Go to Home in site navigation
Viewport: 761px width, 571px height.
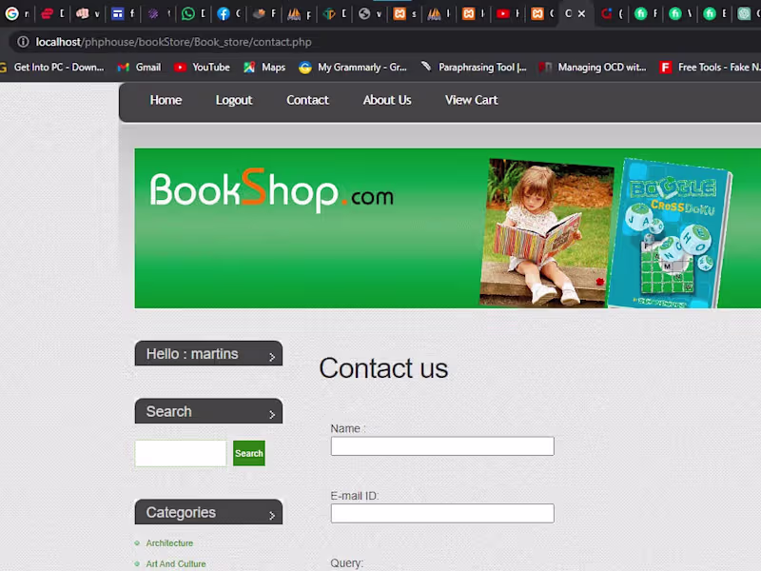coord(166,100)
